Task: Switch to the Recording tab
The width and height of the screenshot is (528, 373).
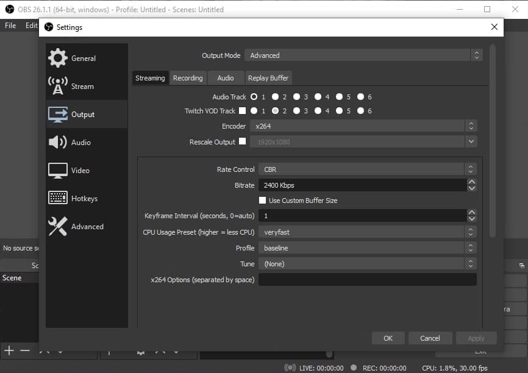Action: pyautogui.click(x=188, y=78)
